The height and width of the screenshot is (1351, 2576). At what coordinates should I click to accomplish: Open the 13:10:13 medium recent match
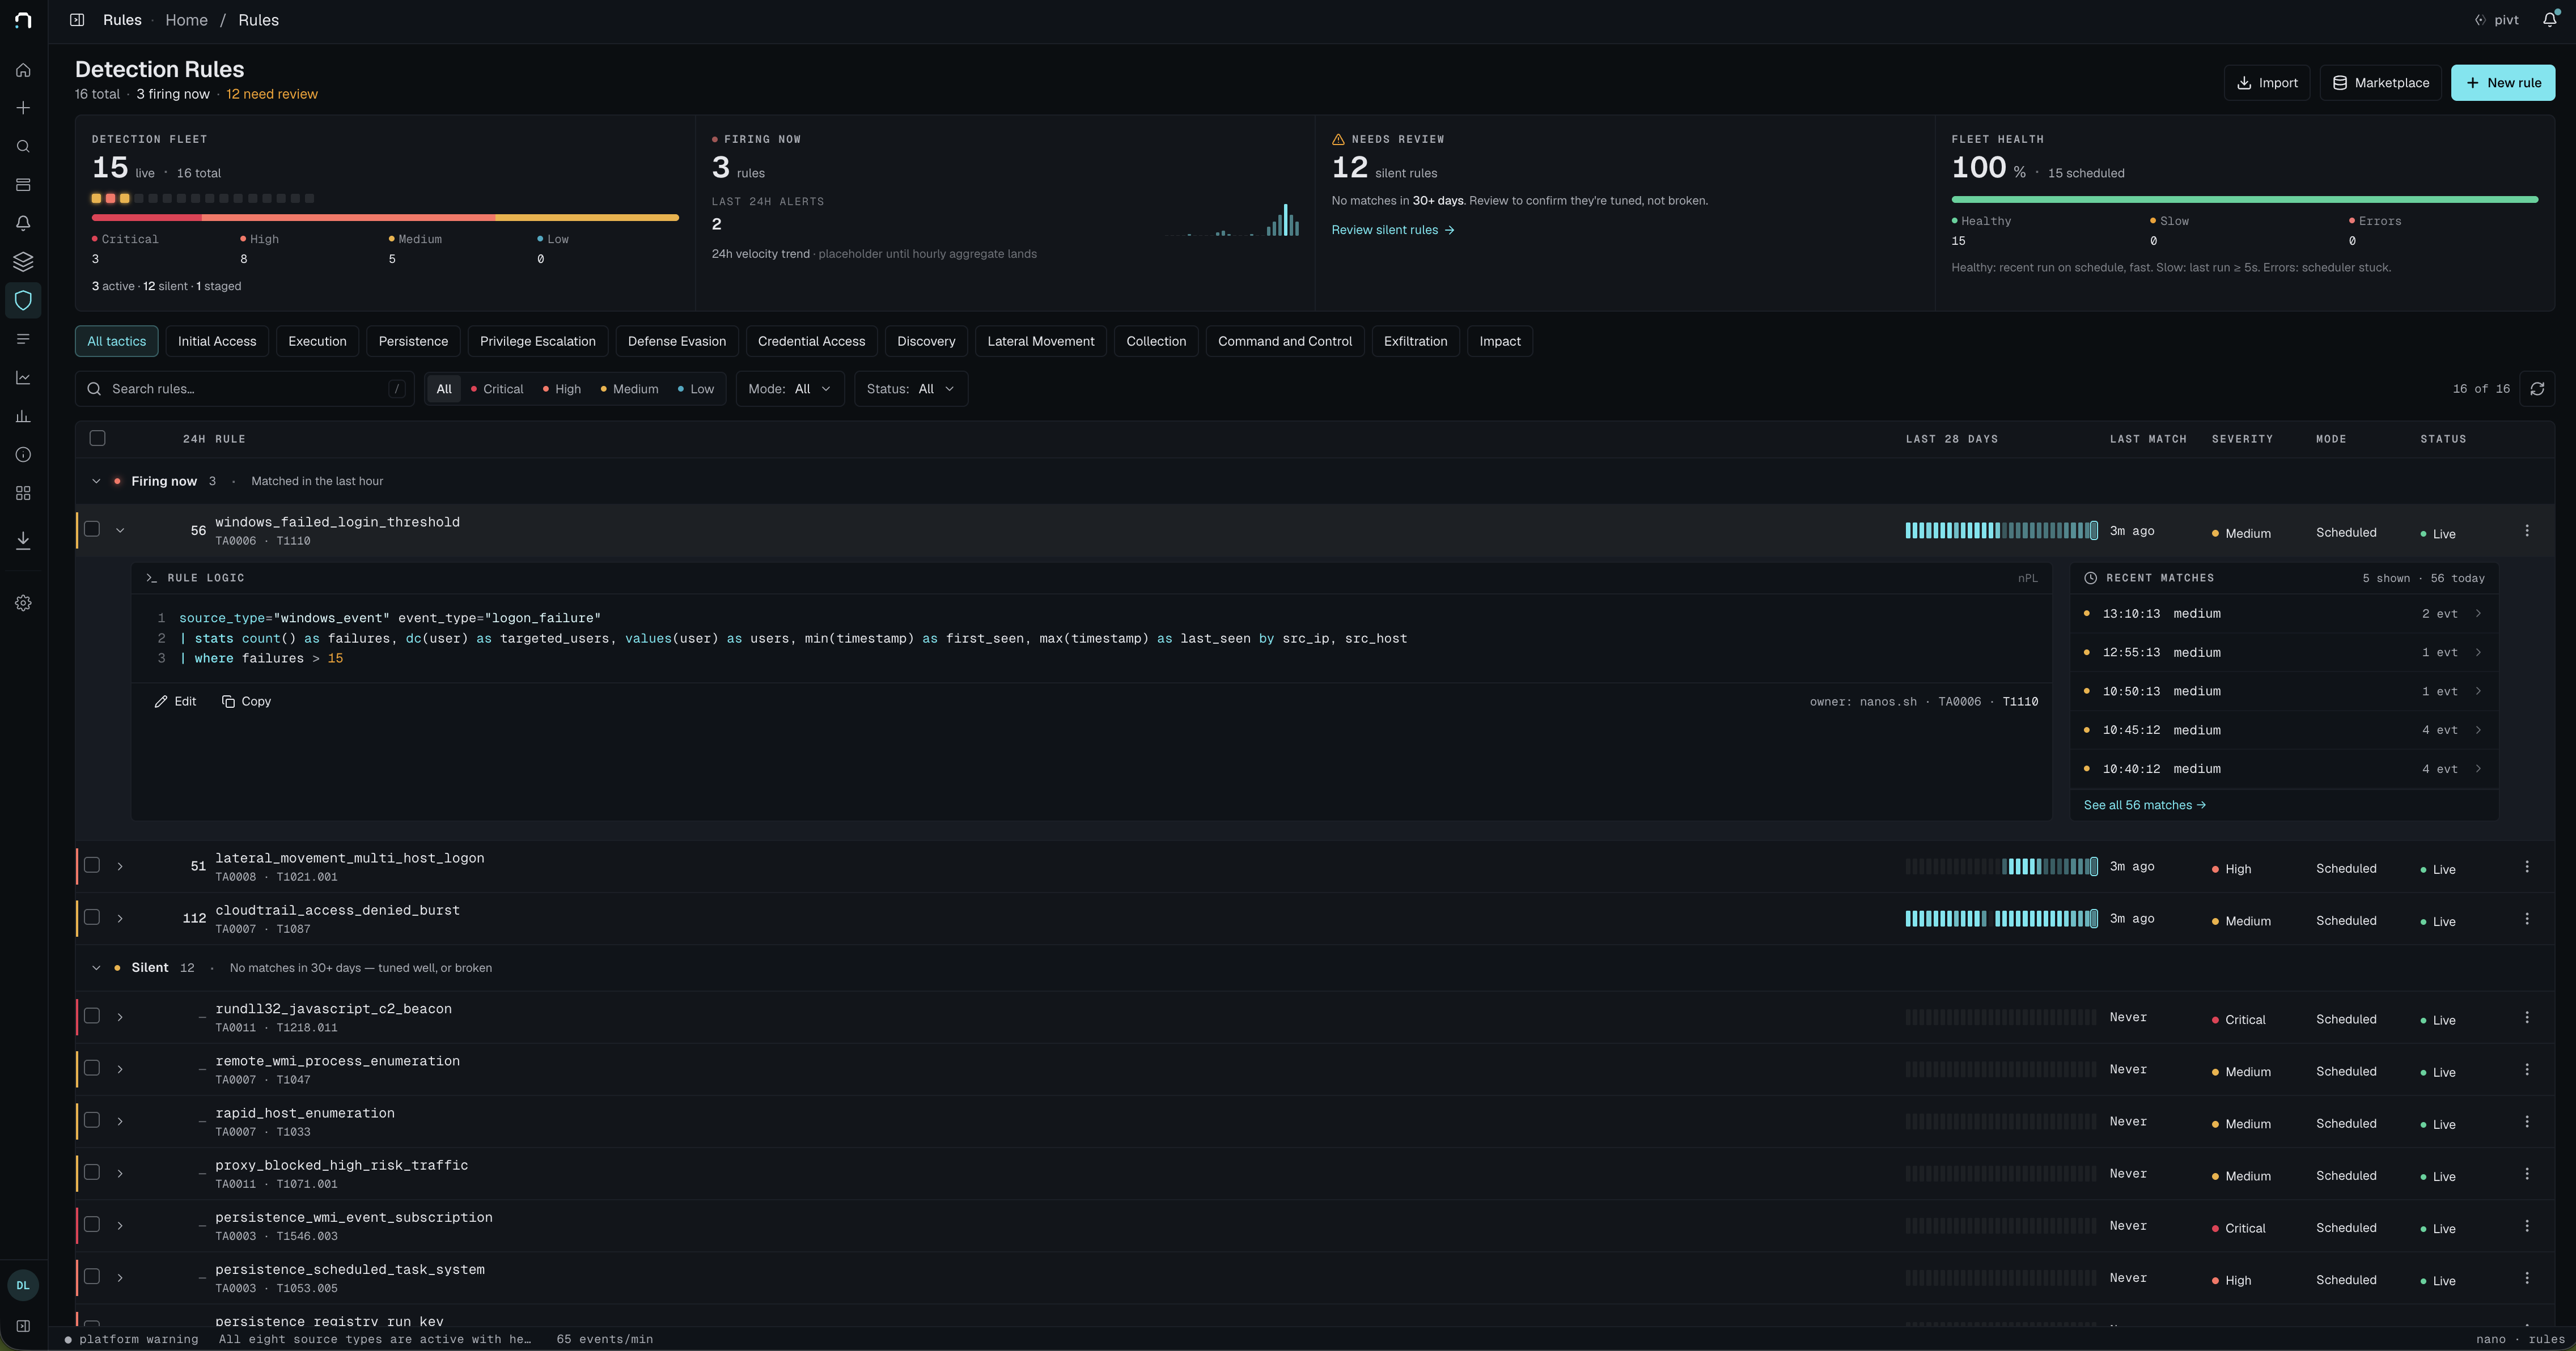click(x=2284, y=614)
